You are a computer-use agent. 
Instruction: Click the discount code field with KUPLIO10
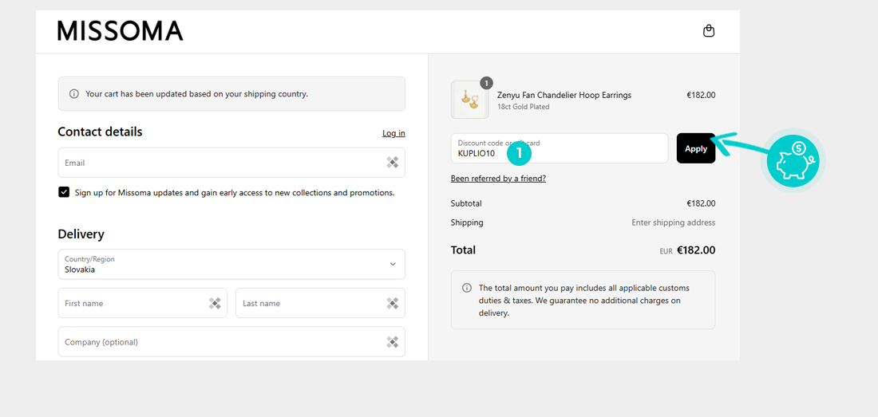click(x=560, y=148)
